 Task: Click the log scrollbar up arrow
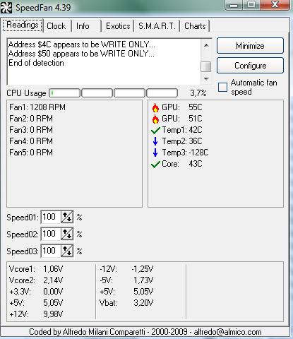click(206, 45)
